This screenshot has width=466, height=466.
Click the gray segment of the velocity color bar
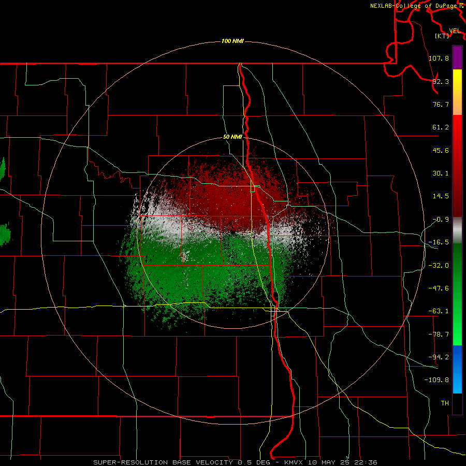[457, 230]
